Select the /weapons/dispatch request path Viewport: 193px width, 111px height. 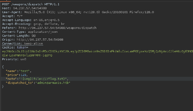coord(27,4)
